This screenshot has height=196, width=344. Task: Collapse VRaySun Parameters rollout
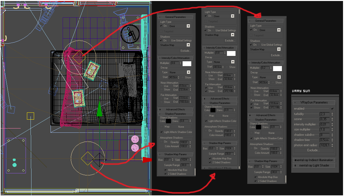pos(314,102)
